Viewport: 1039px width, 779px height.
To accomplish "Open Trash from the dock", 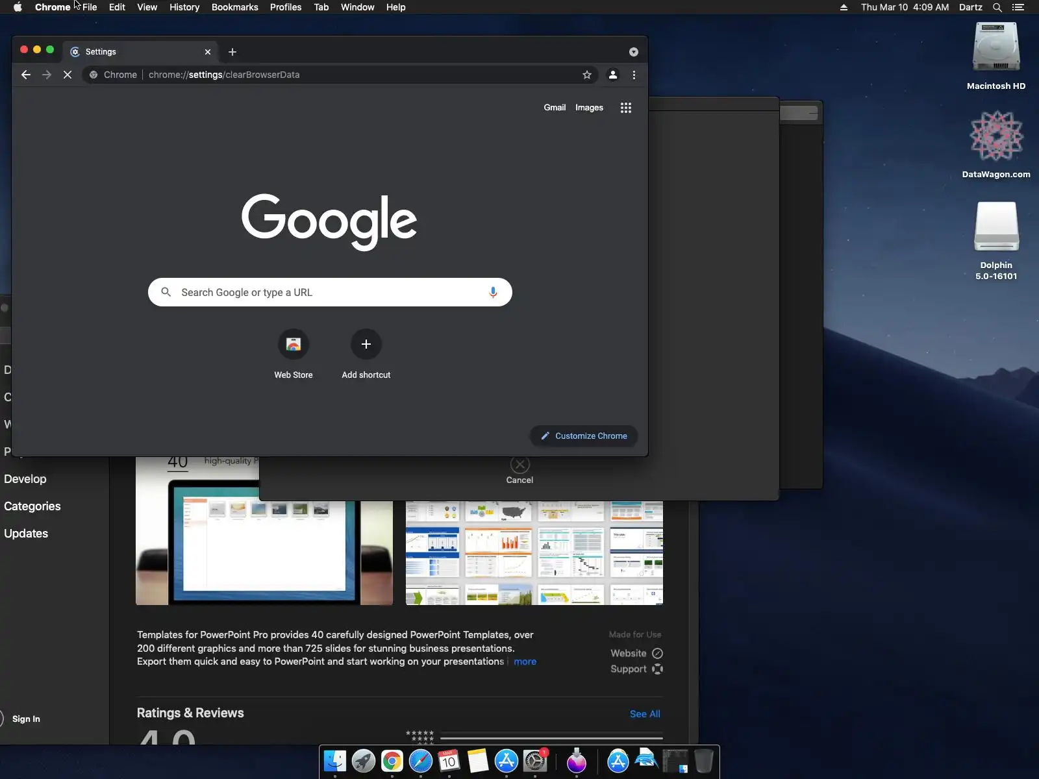I will tap(704, 761).
